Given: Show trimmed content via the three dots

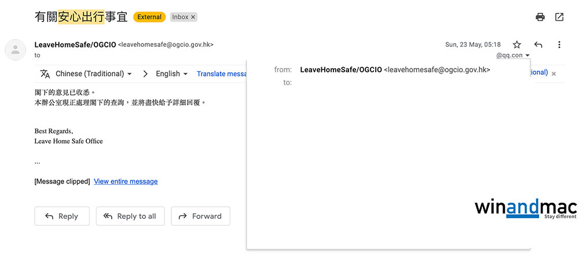Looking at the screenshot, I should click(37, 162).
